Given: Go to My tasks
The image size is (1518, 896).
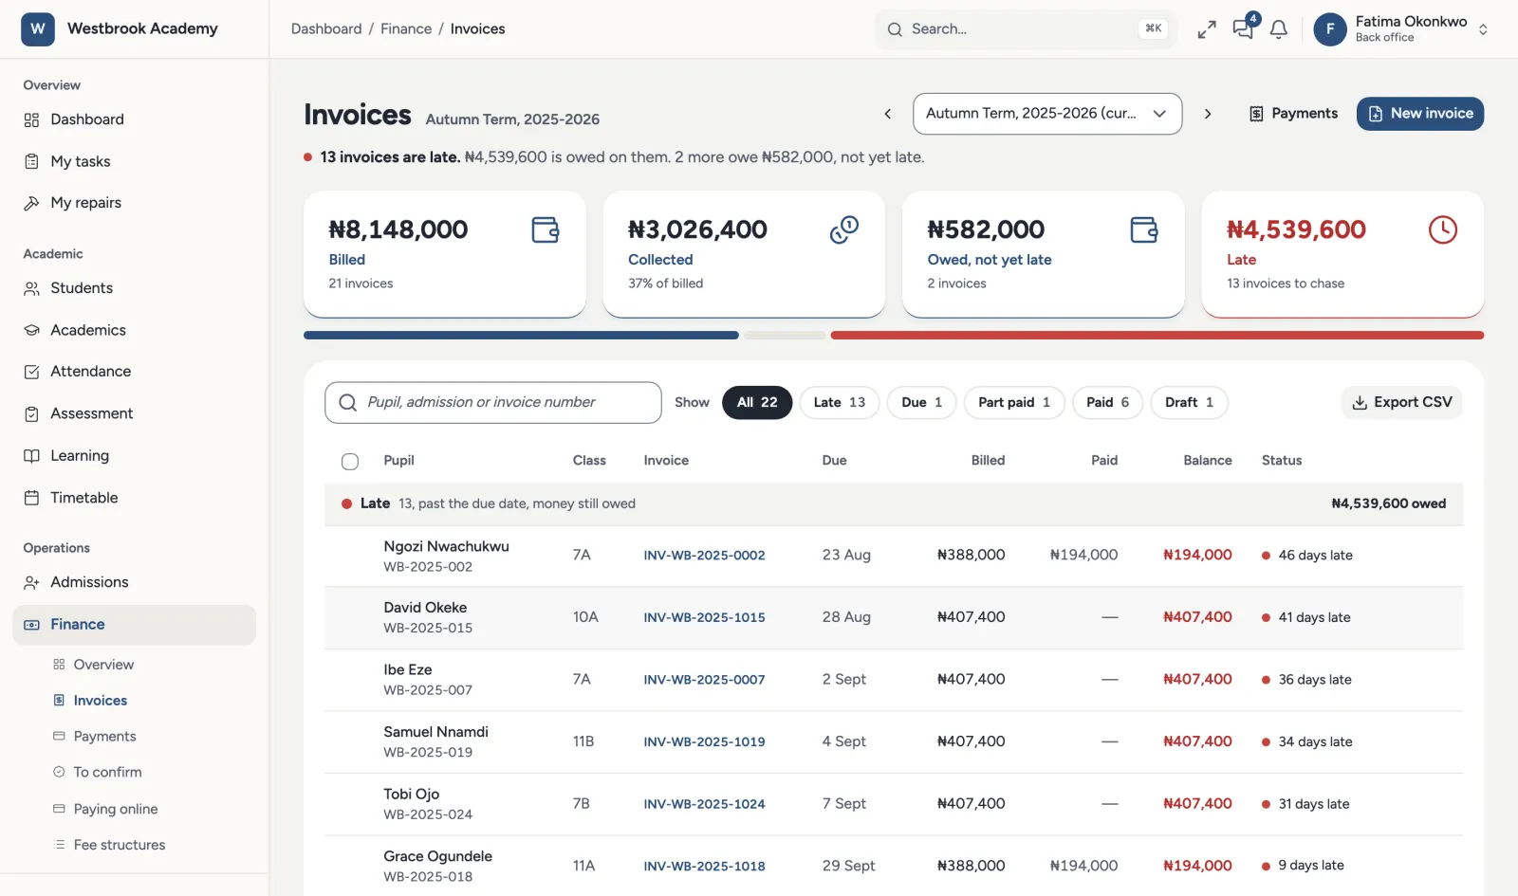Looking at the screenshot, I should coord(135,161).
